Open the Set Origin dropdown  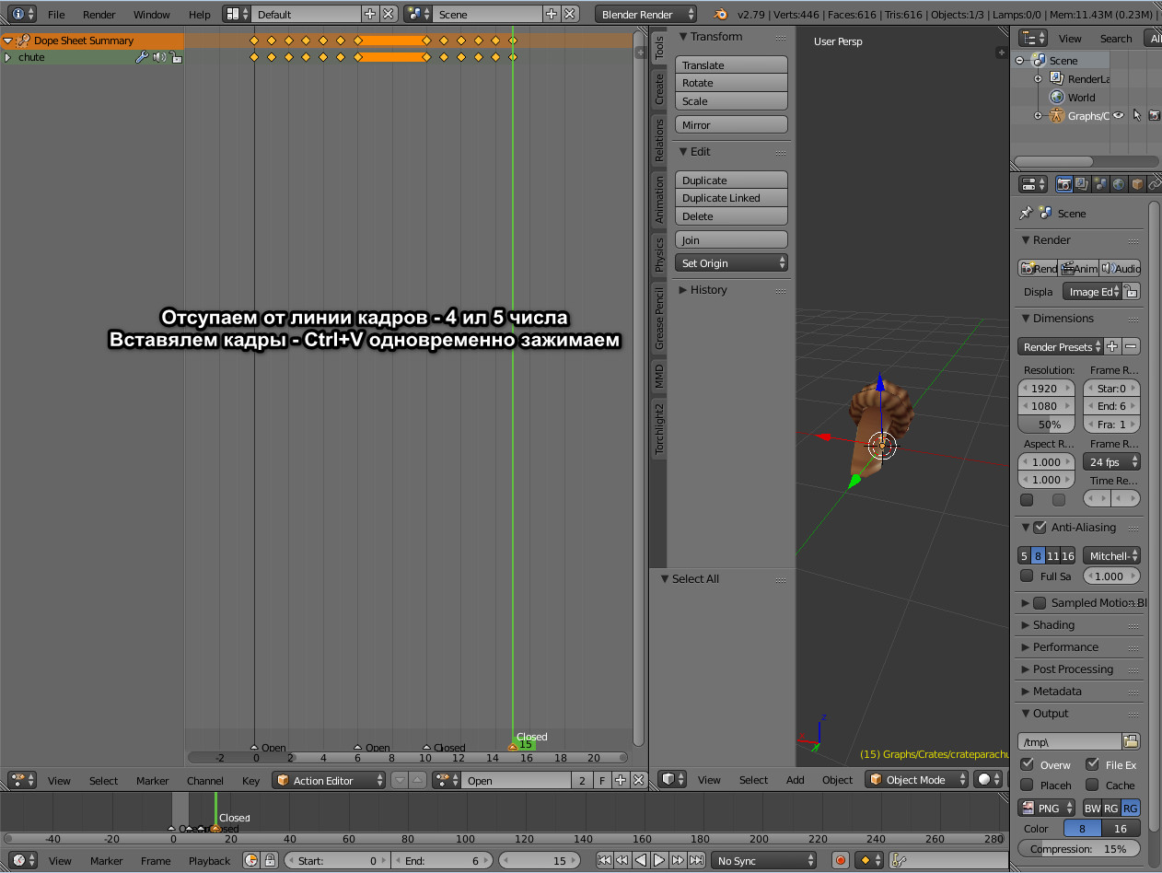click(x=732, y=263)
